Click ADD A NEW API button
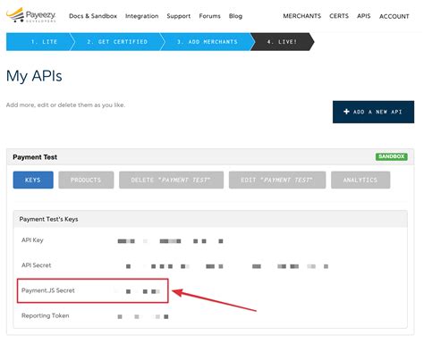The height and width of the screenshot is (344, 424). tap(373, 112)
